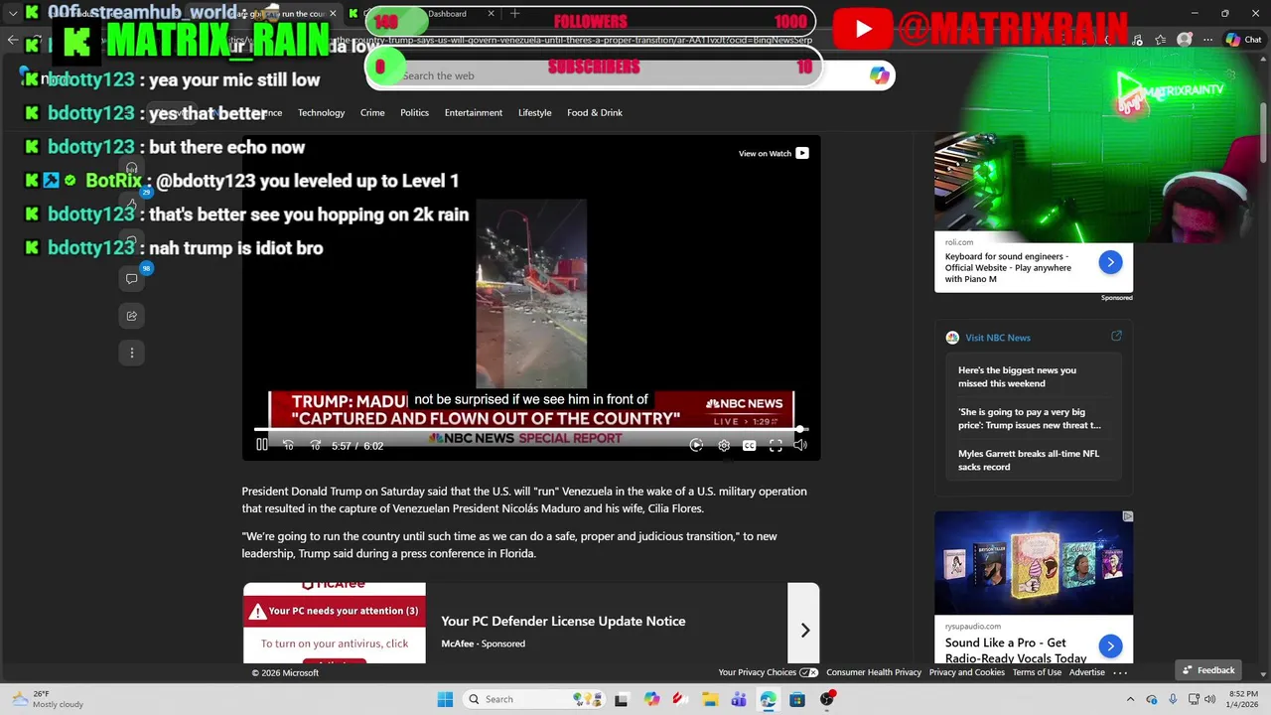Share the article via sidebar icon
Screen dimensions: 1271x715
[131, 316]
